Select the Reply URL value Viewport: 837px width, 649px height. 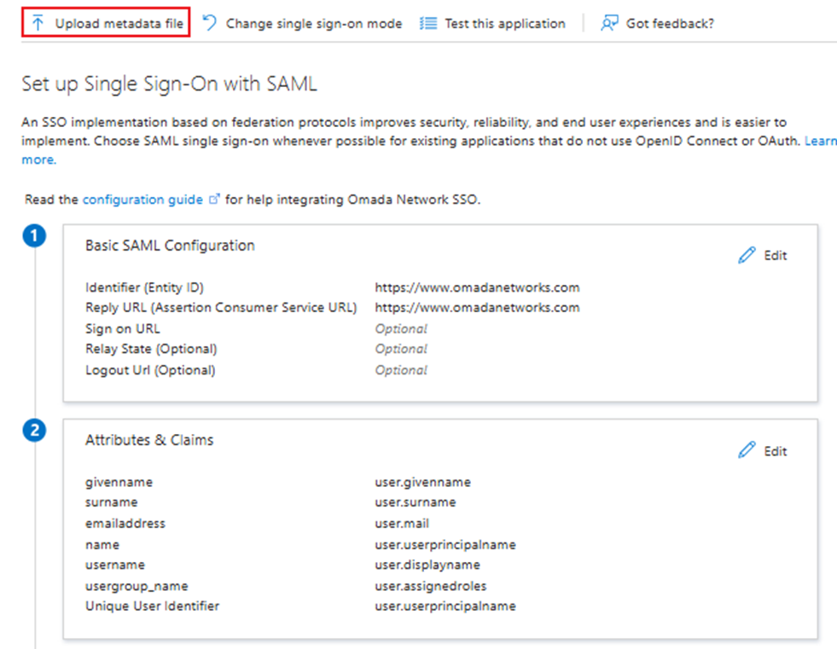click(x=478, y=308)
